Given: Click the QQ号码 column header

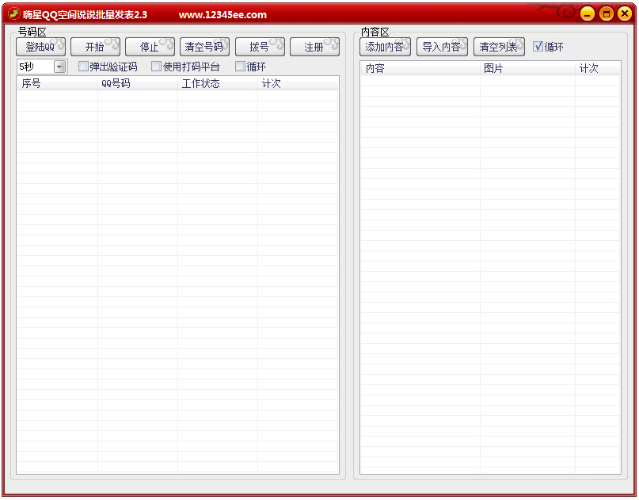Looking at the screenshot, I should click(x=138, y=84).
